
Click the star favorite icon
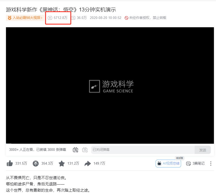62,164
